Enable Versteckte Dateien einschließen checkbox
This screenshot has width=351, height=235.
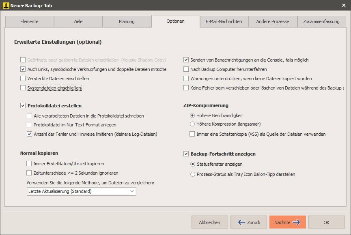(x=23, y=78)
